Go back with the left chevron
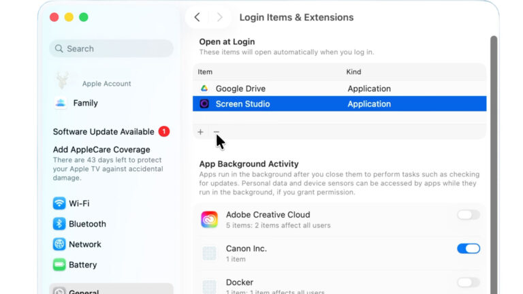 click(197, 17)
